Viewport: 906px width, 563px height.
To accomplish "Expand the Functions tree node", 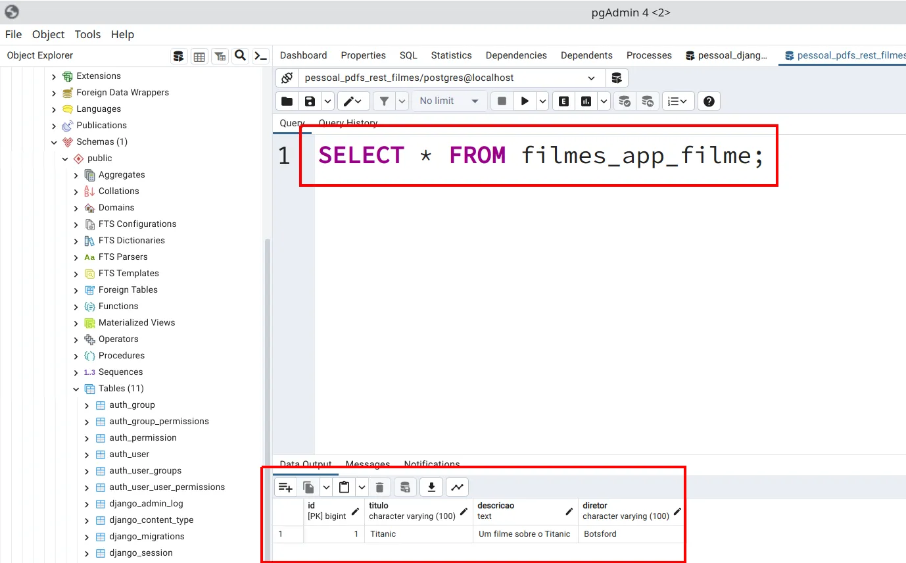I will coord(76,306).
